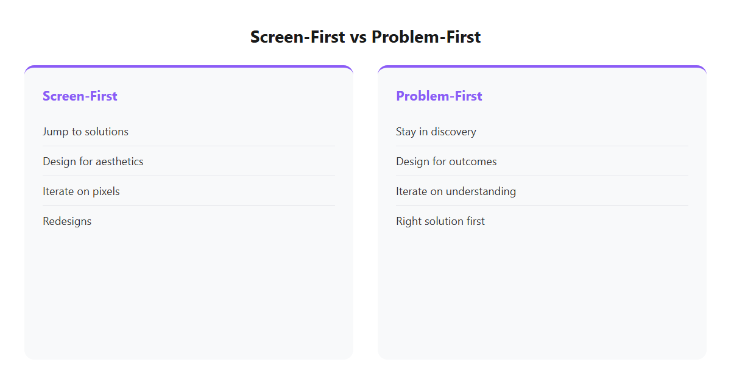Click empty area inside Problem-First card
This screenshot has width=731, height=384.
point(542,293)
